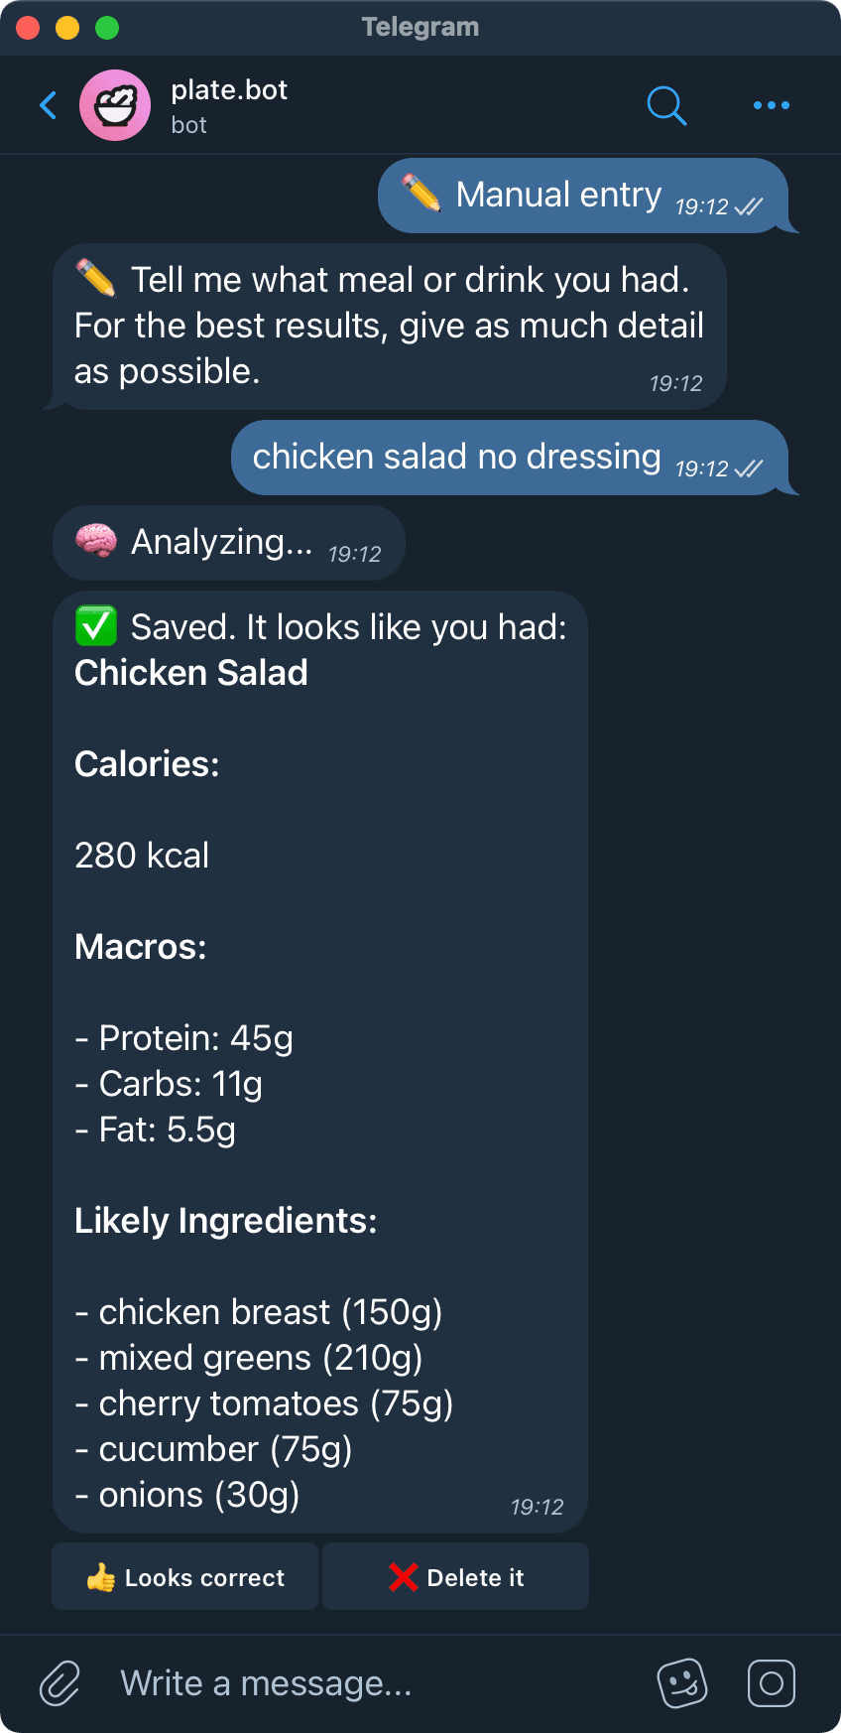
Task: Click the plate.bot chat title
Action: tap(229, 90)
